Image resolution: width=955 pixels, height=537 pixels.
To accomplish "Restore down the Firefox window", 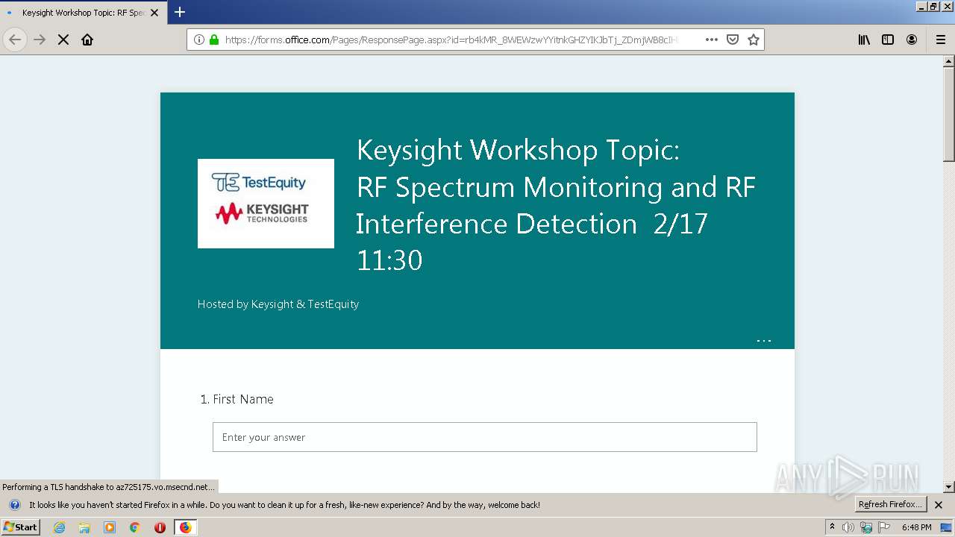I will [934, 6].
